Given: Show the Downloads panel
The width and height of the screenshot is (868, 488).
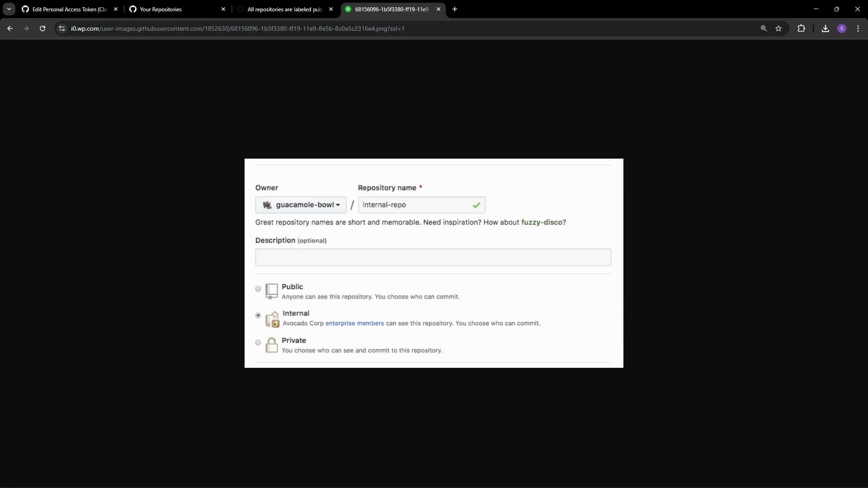Looking at the screenshot, I should [826, 28].
